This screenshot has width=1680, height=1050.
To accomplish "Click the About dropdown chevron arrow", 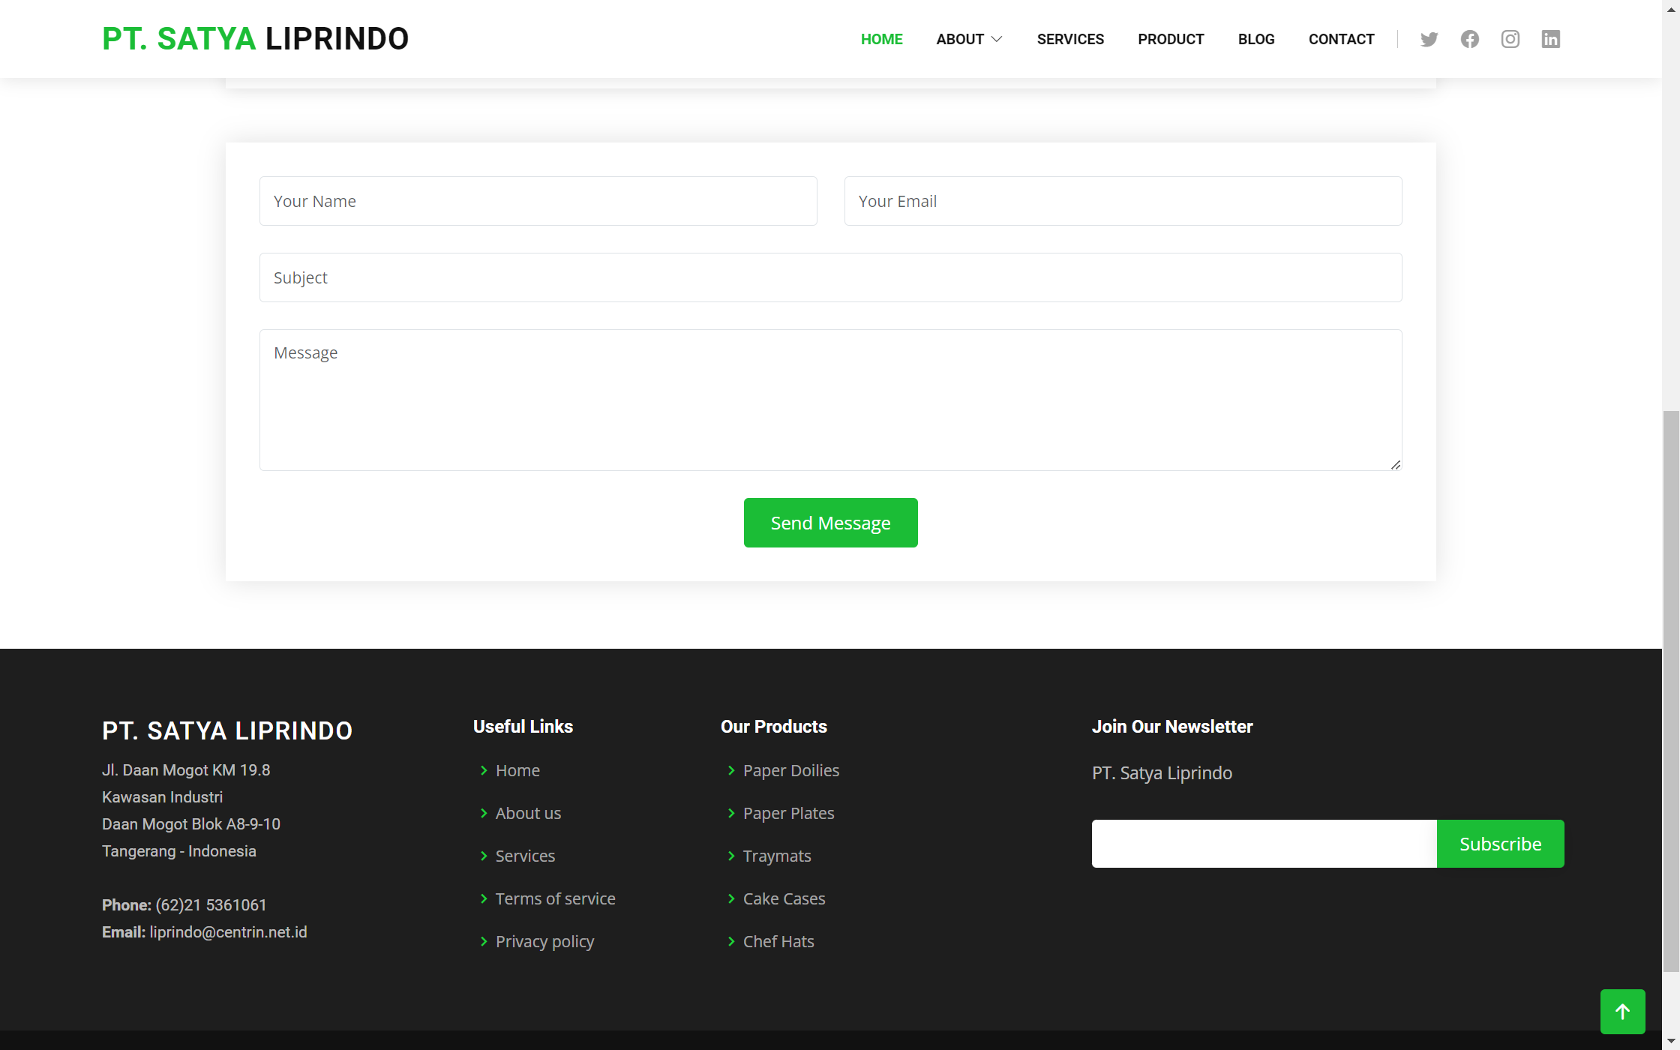I will pos(997,39).
